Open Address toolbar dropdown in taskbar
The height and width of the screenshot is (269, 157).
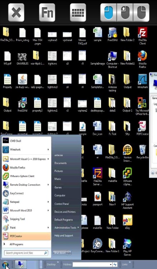point(111,265)
